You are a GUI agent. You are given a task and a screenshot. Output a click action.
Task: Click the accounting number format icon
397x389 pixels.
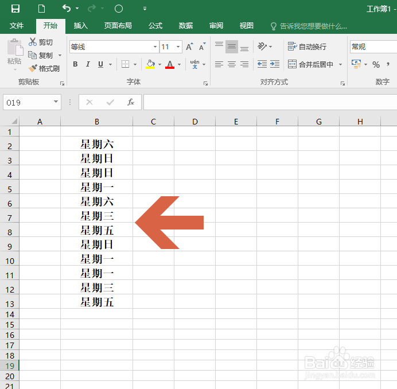pyautogui.click(x=356, y=64)
